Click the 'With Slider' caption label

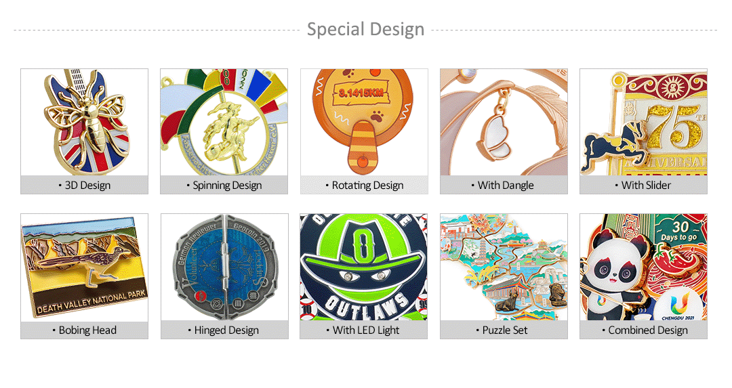click(643, 185)
